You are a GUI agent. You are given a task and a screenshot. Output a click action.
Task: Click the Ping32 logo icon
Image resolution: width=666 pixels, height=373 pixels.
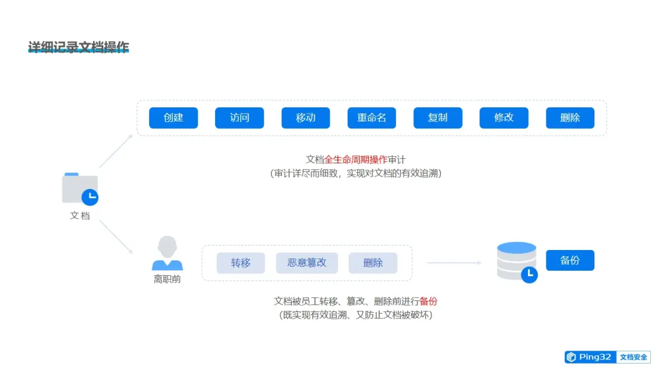click(x=571, y=357)
